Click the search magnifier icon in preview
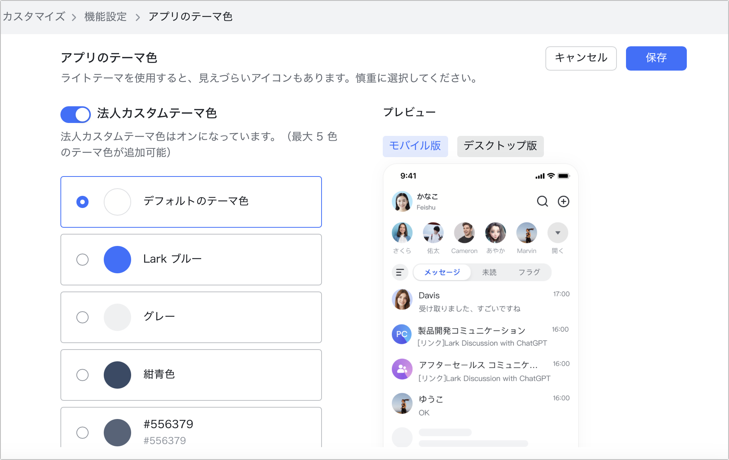The image size is (729, 460). click(x=542, y=201)
